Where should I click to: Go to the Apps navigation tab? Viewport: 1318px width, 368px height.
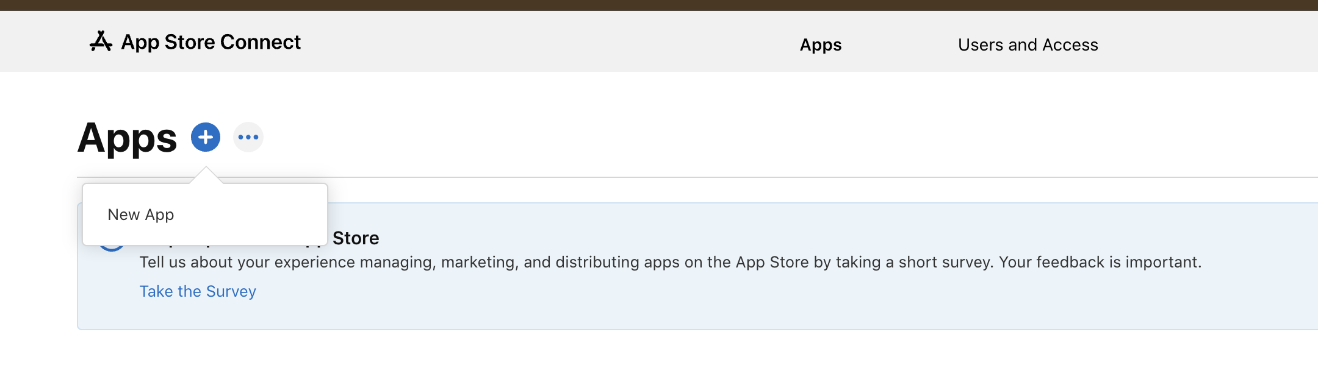pos(821,44)
